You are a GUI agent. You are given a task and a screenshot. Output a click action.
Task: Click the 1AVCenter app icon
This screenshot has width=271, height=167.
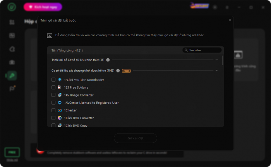(60, 103)
